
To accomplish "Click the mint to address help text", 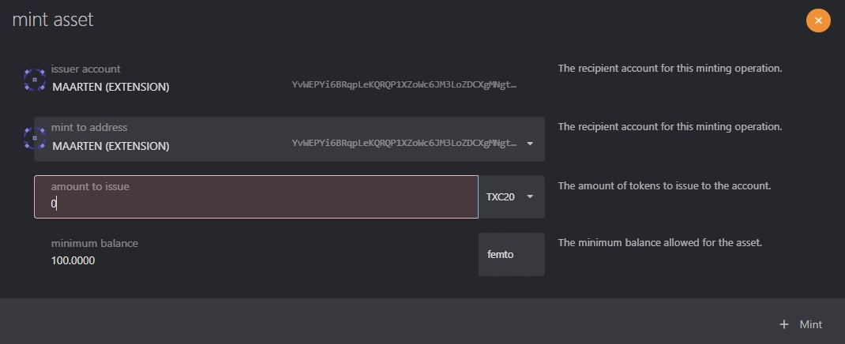I will click(670, 127).
